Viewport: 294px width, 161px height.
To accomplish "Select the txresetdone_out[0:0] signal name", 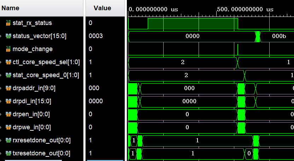I will [41, 153].
